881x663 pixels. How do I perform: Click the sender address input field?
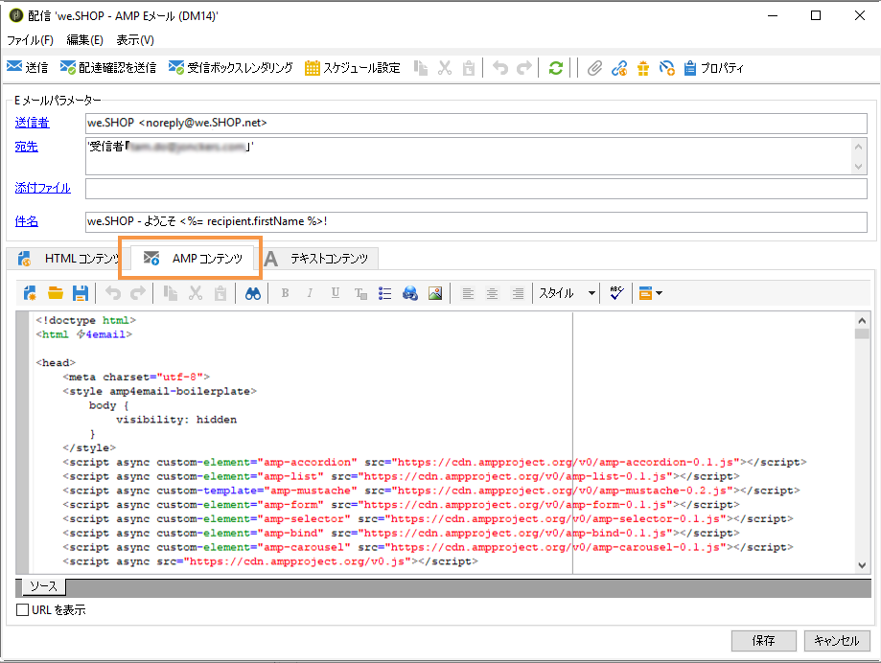[x=476, y=123]
